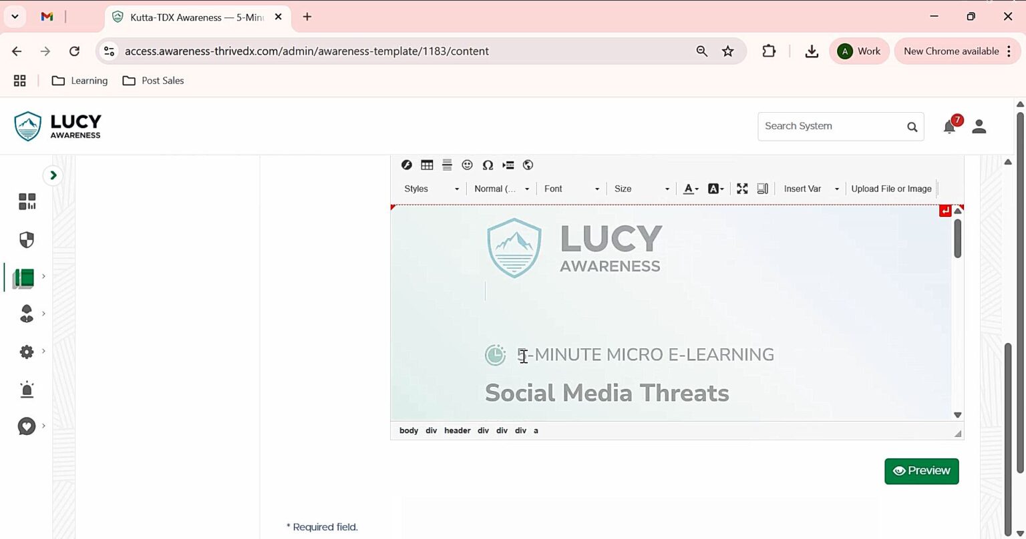This screenshot has width=1026, height=539.
Task: Click the red paragraph insert marker
Action: [x=945, y=211]
